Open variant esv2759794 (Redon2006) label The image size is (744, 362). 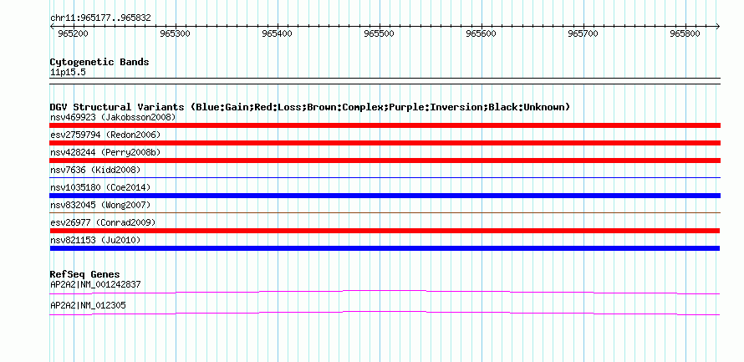click(x=105, y=135)
